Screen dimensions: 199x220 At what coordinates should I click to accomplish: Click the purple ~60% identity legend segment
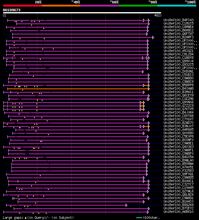pos(99,6)
